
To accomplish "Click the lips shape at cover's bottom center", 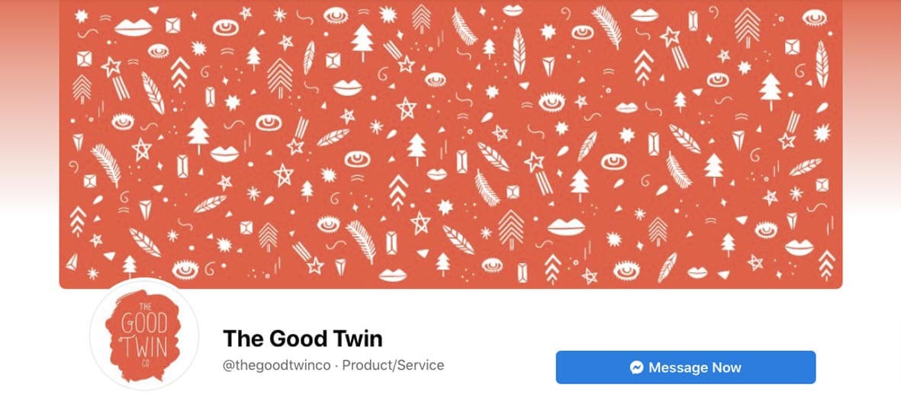I will tap(392, 275).
